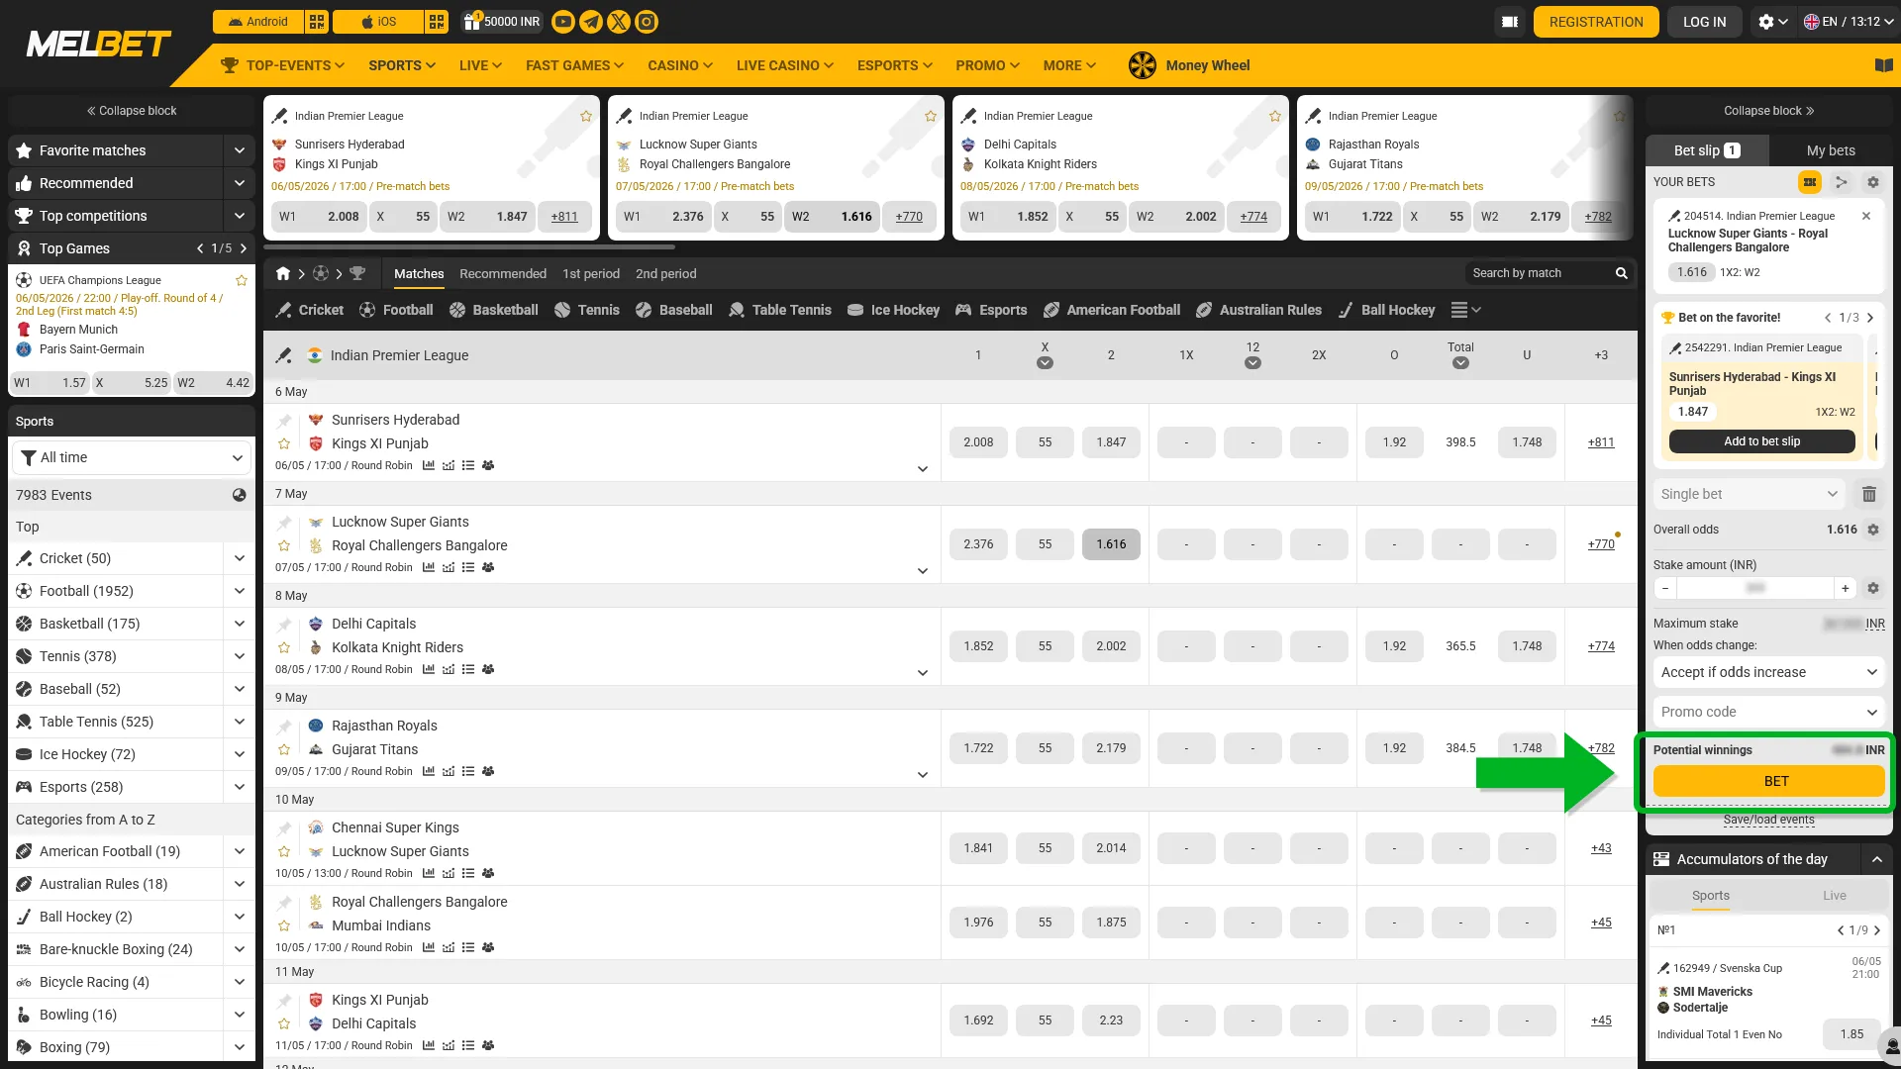Click the LOG IN button
The height and width of the screenshot is (1069, 1901).
coord(1704,22)
